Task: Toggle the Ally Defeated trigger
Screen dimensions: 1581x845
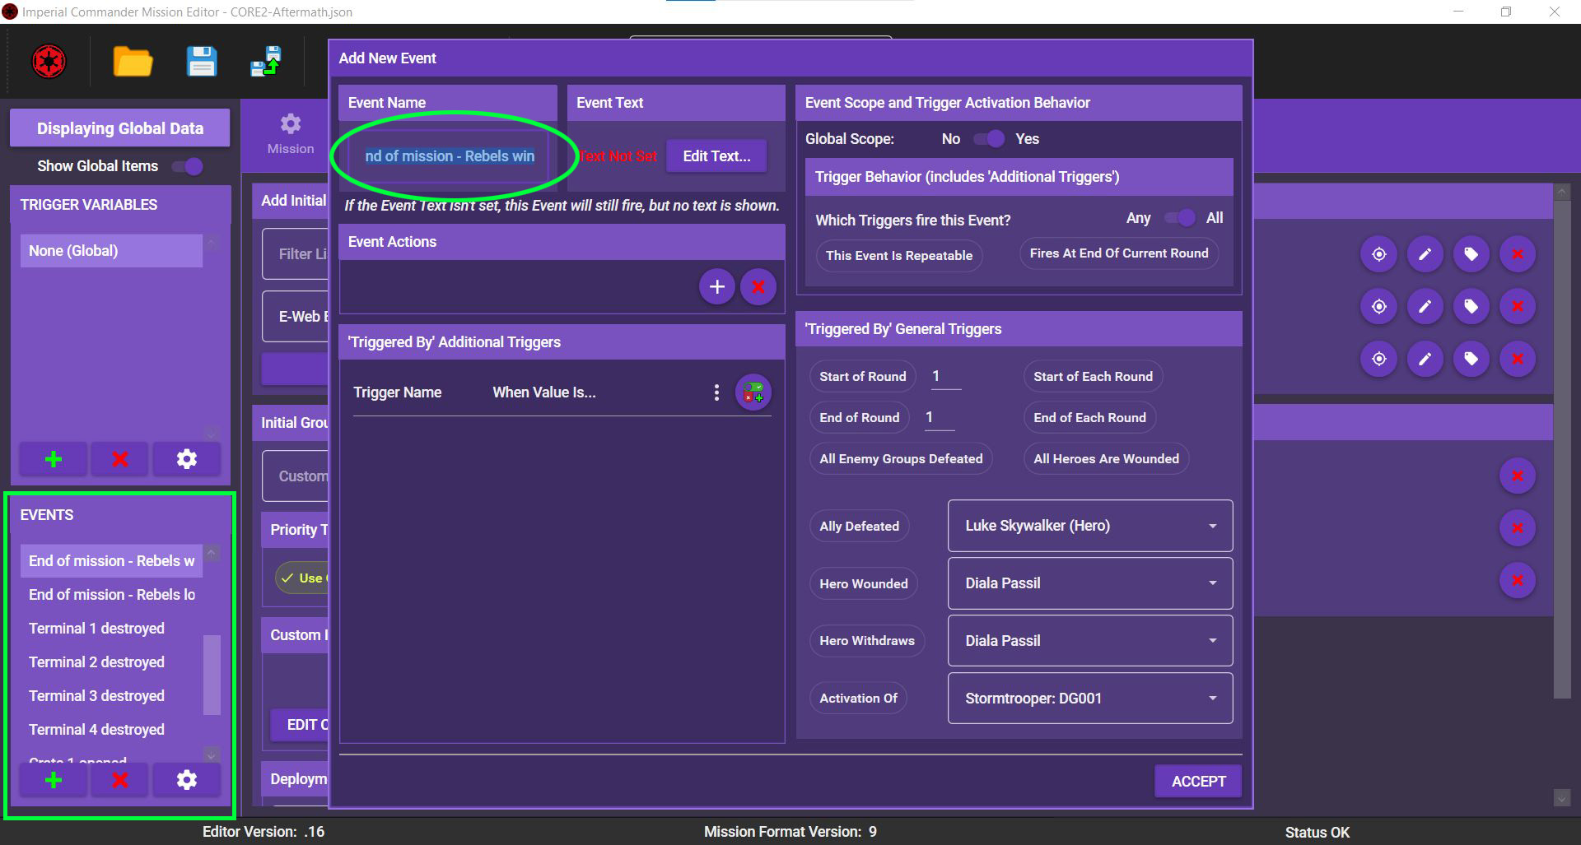Action: [x=859, y=527]
